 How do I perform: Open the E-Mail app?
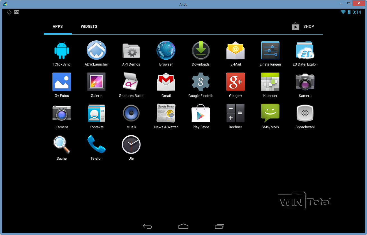tap(236, 50)
